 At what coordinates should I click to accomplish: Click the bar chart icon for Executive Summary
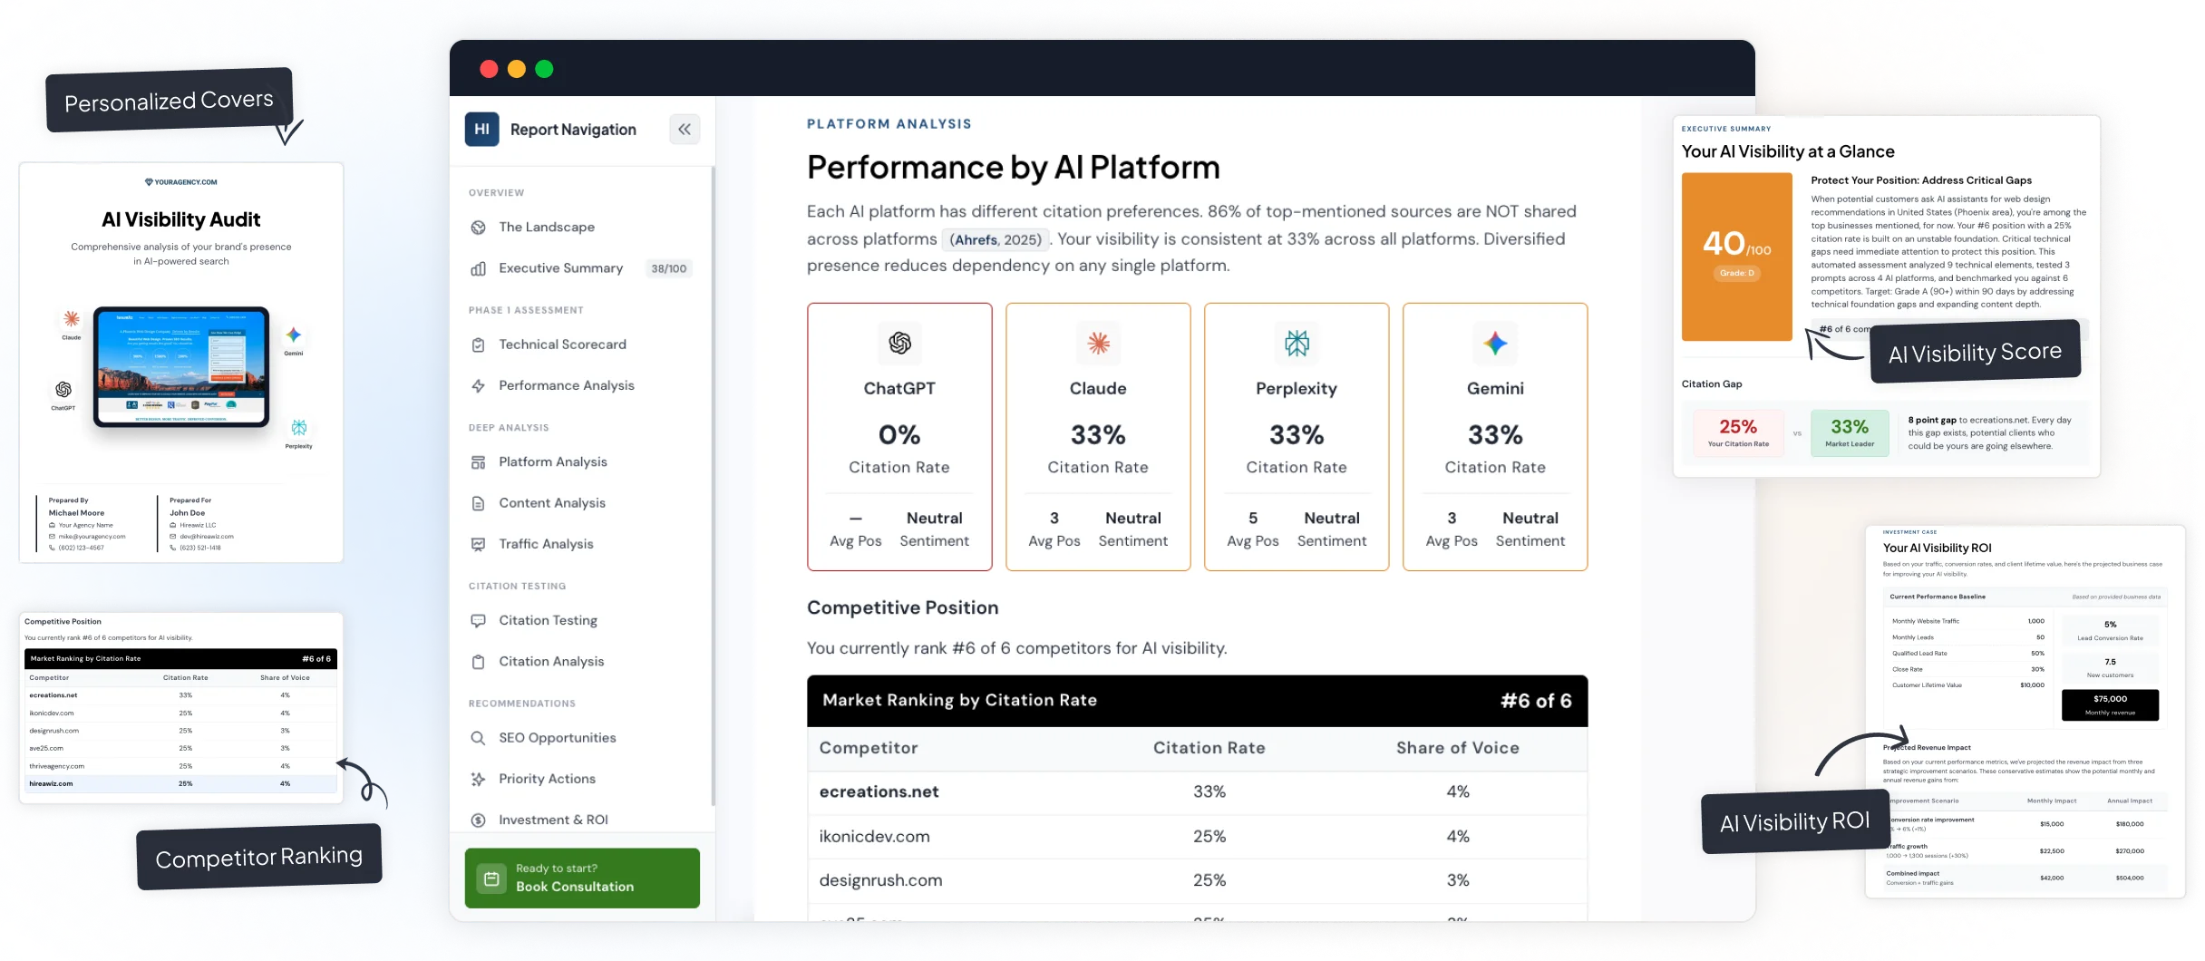tap(478, 268)
